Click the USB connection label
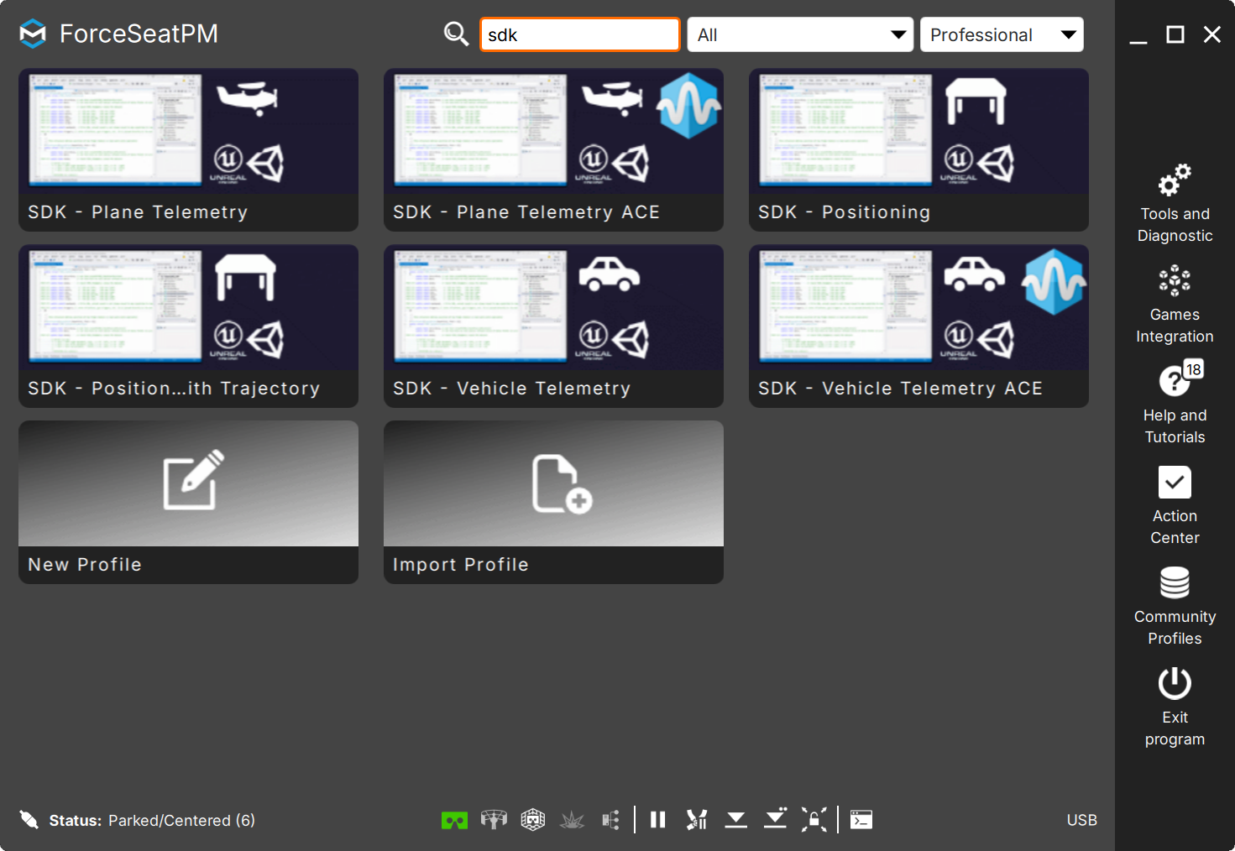The height and width of the screenshot is (851, 1235). tap(1081, 820)
